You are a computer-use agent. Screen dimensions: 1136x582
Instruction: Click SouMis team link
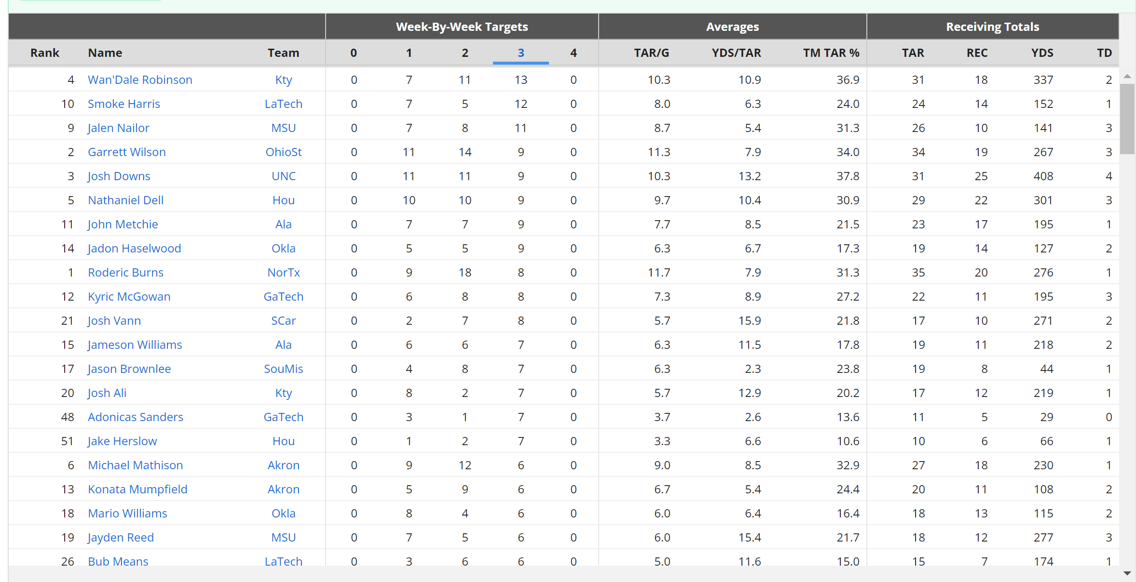(284, 369)
